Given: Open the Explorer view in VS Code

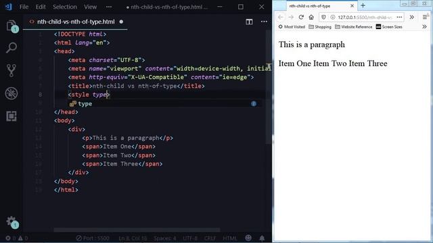Looking at the screenshot, I should point(12,26).
